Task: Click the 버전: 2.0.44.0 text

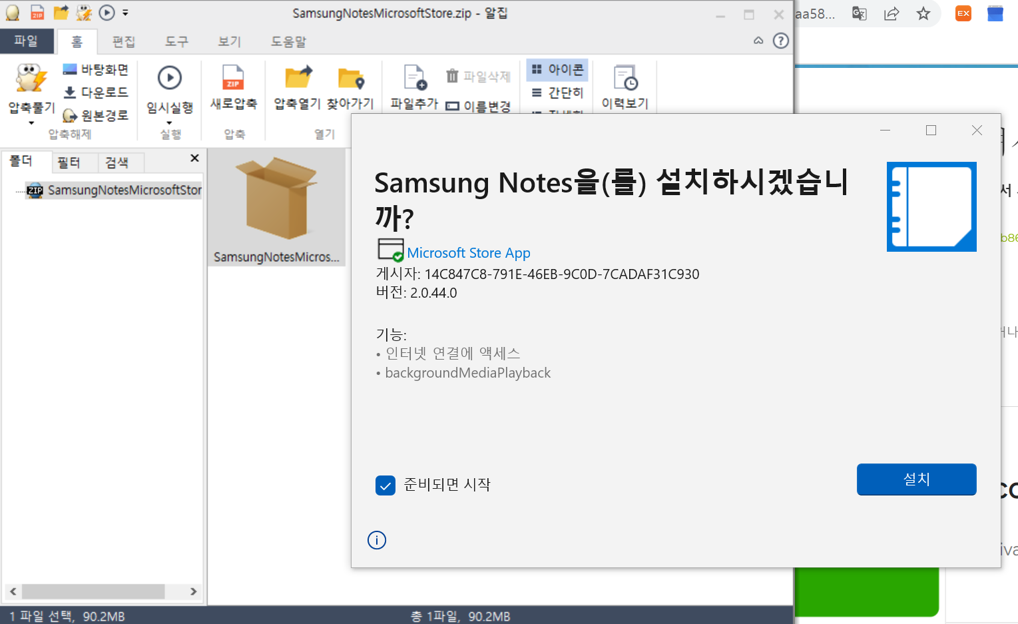Action: click(417, 293)
